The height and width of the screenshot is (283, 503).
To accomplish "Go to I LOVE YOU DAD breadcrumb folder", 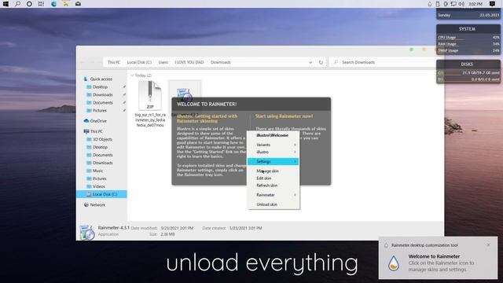I will point(189,62).
